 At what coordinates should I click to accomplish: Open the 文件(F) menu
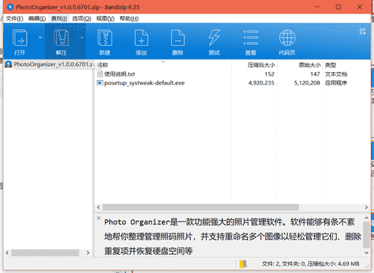tap(15, 19)
